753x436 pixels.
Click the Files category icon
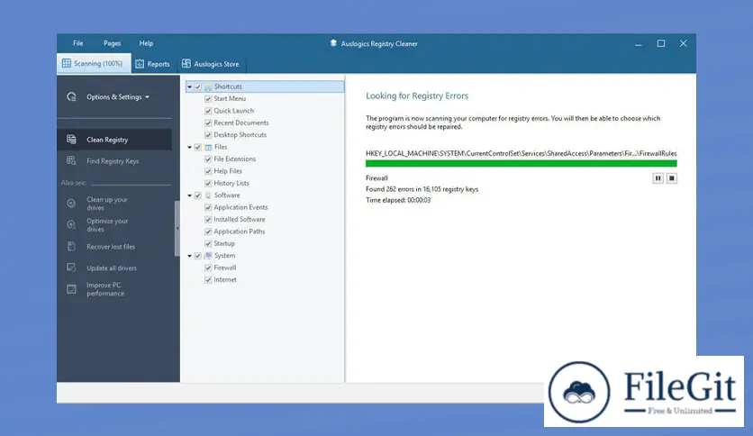[208, 147]
